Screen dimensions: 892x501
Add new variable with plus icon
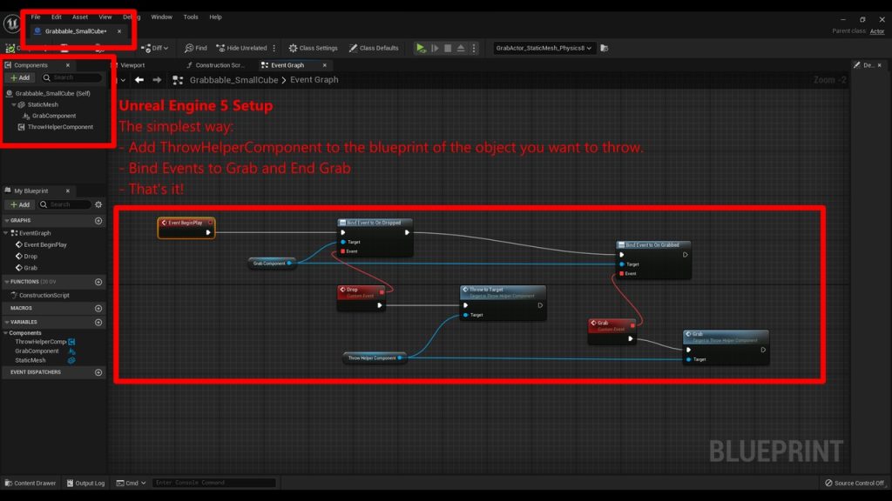pos(98,322)
